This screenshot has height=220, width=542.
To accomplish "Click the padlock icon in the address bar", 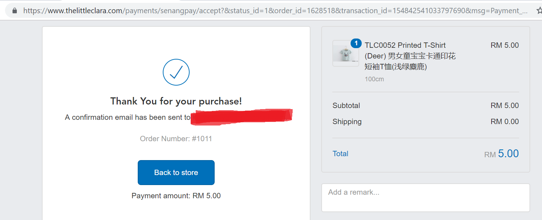I will point(14,10).
